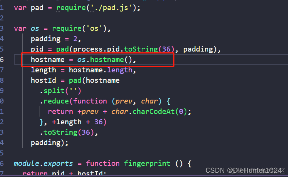Click 'toString(36)' on the pid line
Screen dimensions: 288x177
tap(149, 49)
